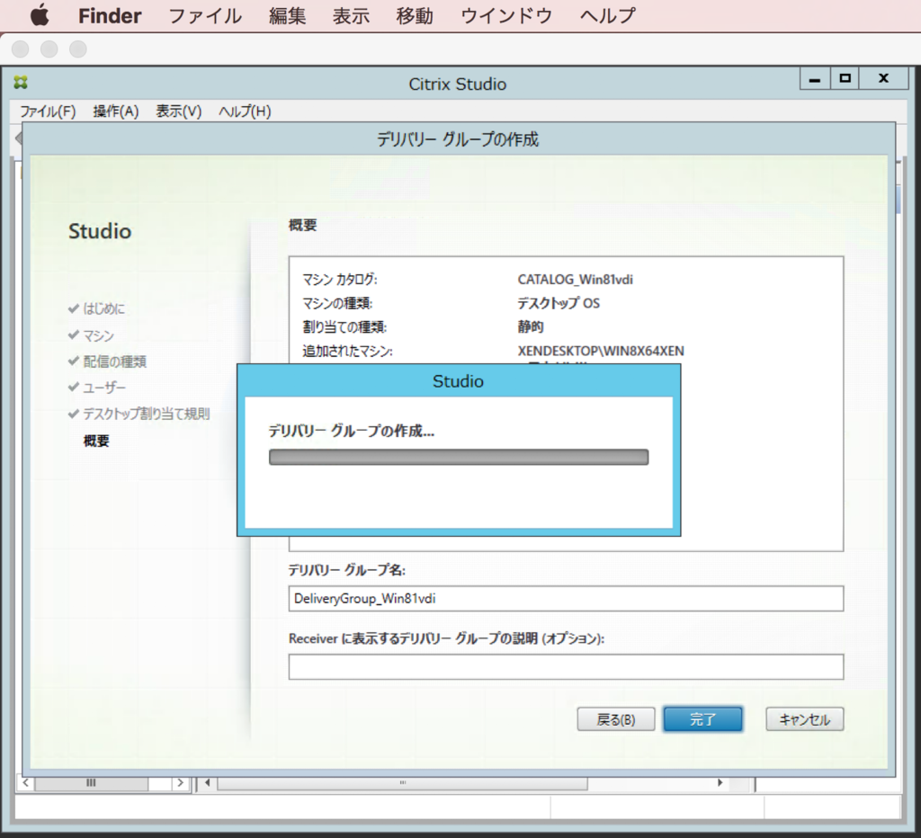The width and height of the screenshot is (921, 838).
Task: Click the Citrix Studio app icon
Action: tap(21, 82)
